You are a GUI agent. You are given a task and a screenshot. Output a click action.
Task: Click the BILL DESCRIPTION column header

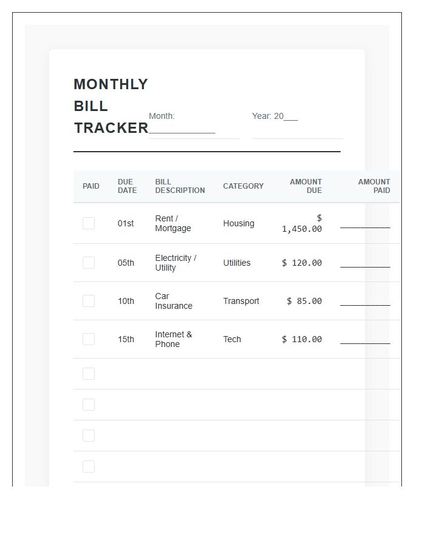coord(180,186)
